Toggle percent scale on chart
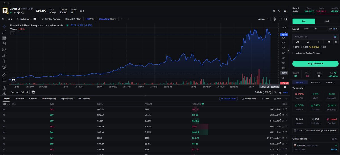This screenshot has height=155, width=340. coord(275,92)
